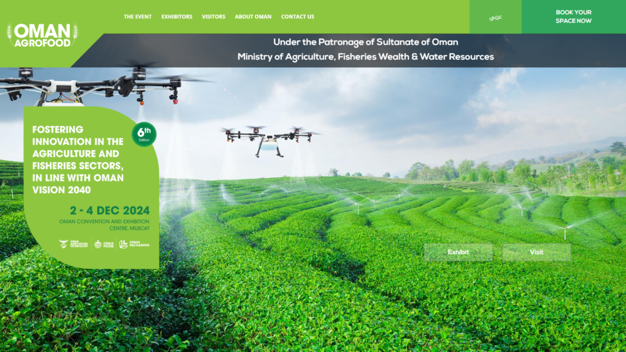Open The Event menu
Screen dimensions: 626x352
tap(138, 16)
